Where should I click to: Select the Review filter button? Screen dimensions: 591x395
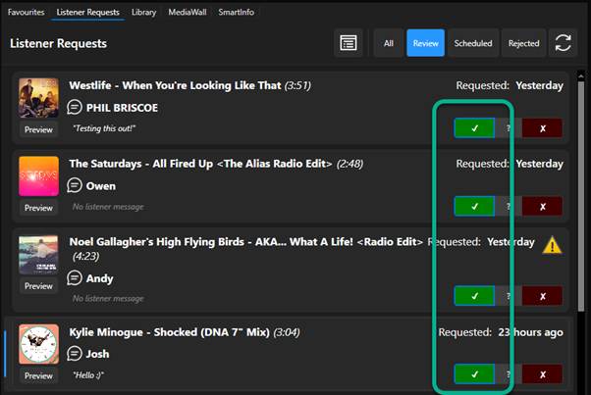coord(425,43)
